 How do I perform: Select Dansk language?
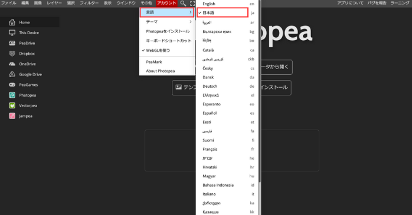point(227,77)
